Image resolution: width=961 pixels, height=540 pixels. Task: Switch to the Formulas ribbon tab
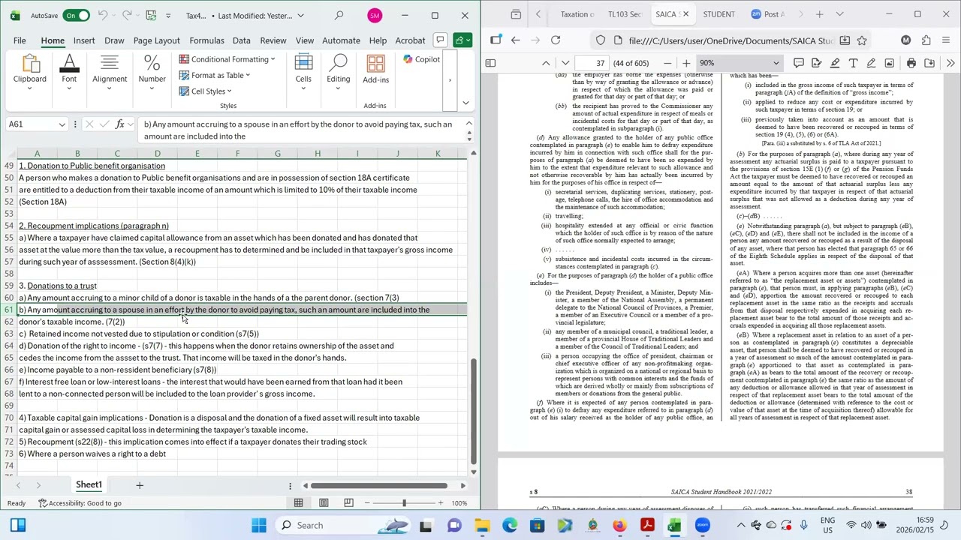[206, 40]
